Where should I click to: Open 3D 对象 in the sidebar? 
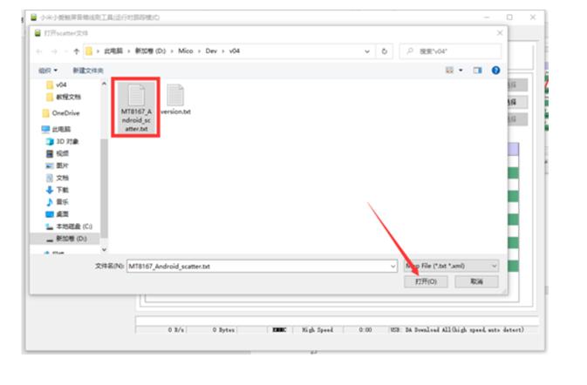tap(62, 141)
